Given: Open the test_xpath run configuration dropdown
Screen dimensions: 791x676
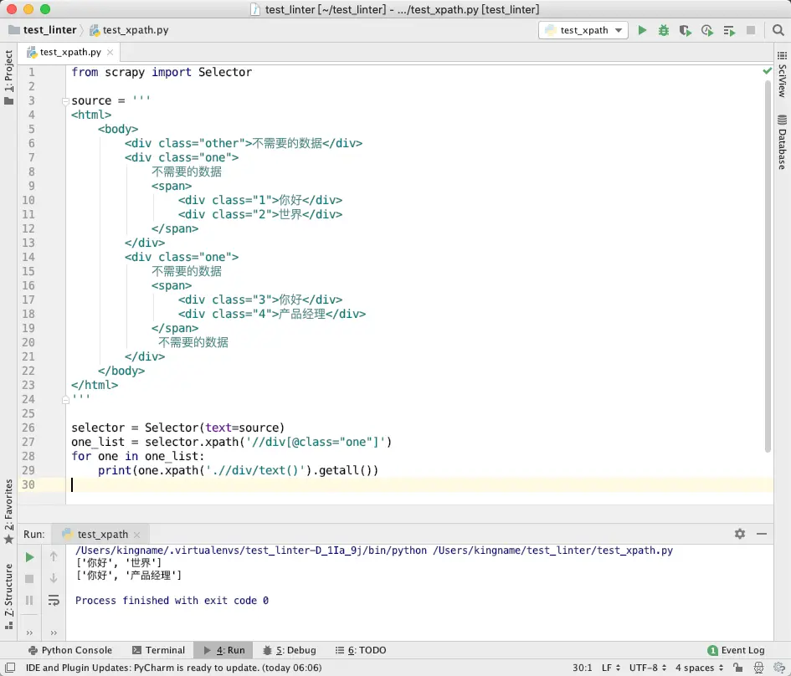Looking at the screenshot, I should tap(583, 30).
